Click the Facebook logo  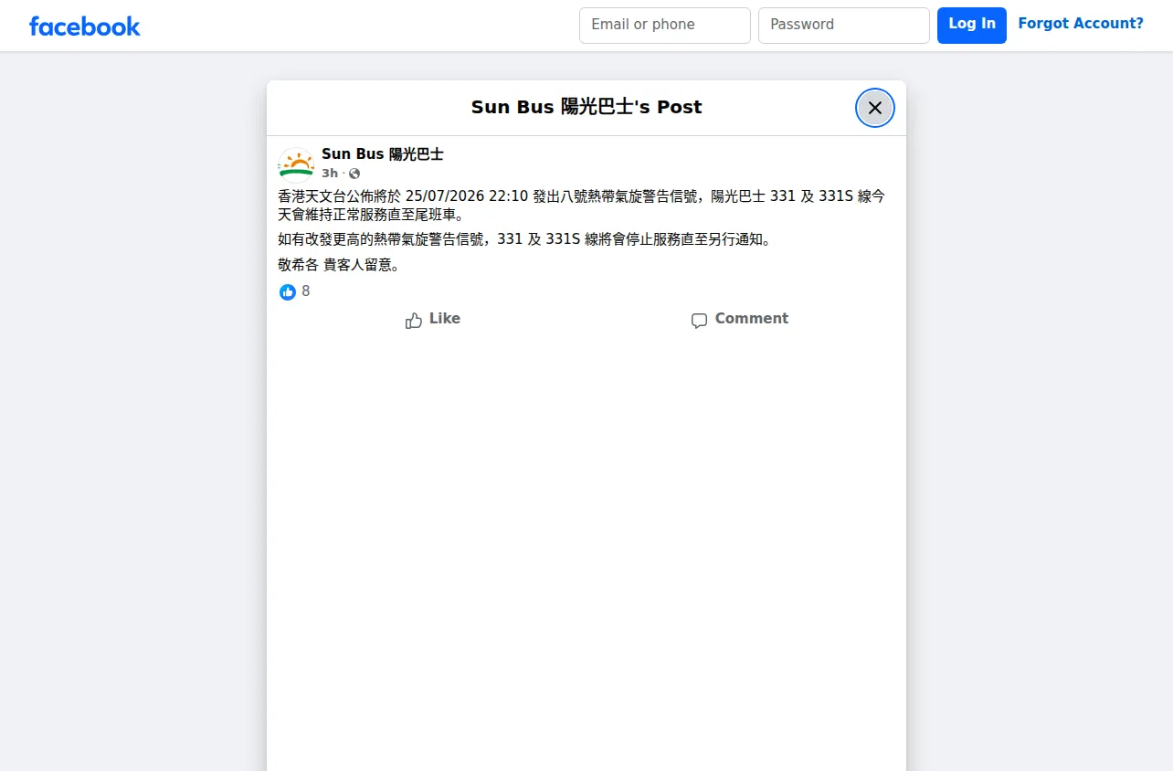click(x=85, y=26)
